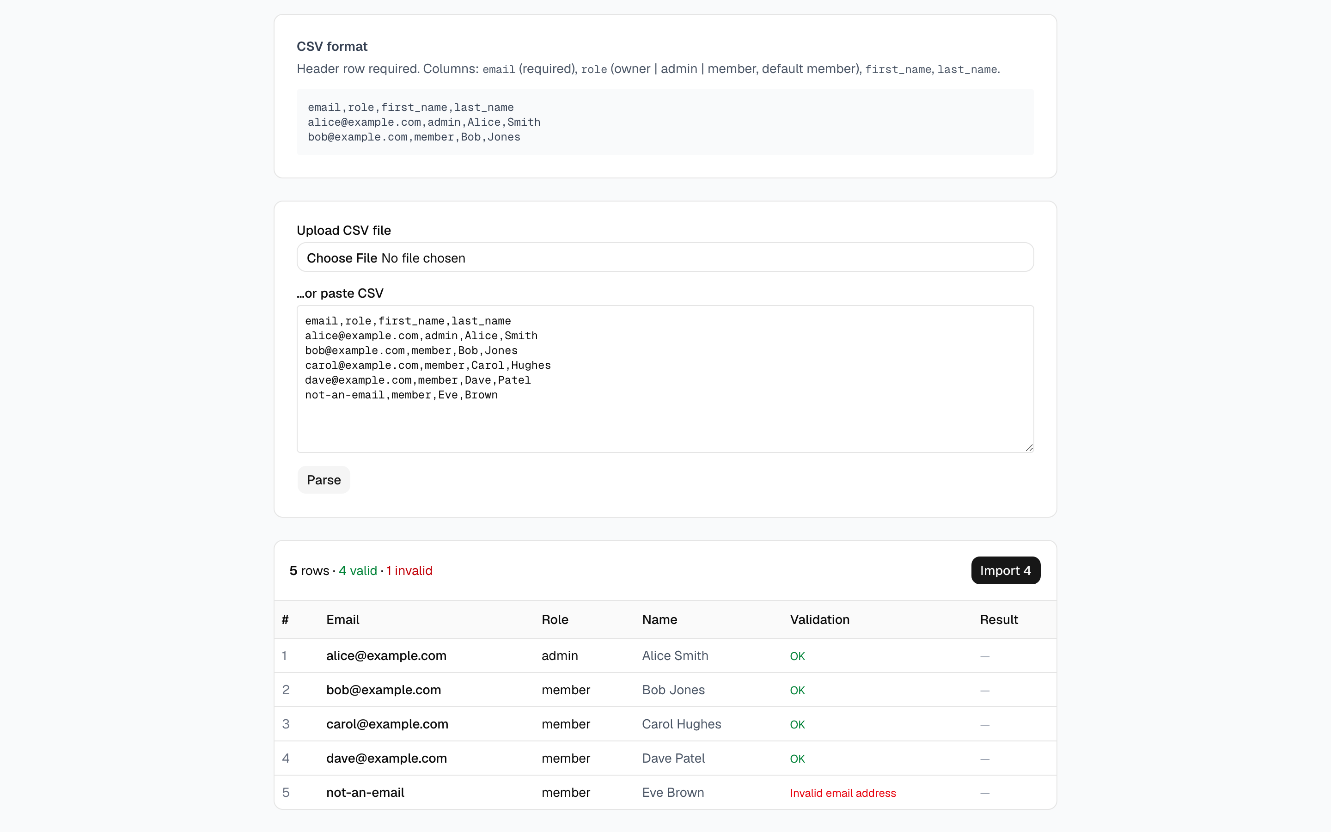Click inside the paste CSV textarea

point(665,379)
